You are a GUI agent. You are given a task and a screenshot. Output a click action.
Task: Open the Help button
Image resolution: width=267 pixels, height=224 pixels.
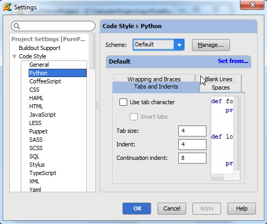pyautogui.click(x=241, y=208)
